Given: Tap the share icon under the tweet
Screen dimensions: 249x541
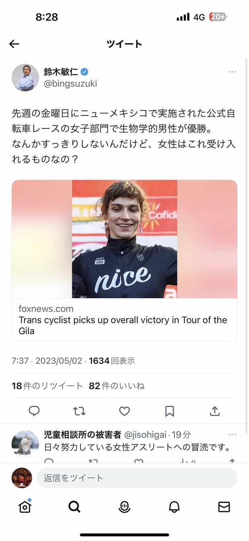Looking at the screenshot, I should (215, 411).
